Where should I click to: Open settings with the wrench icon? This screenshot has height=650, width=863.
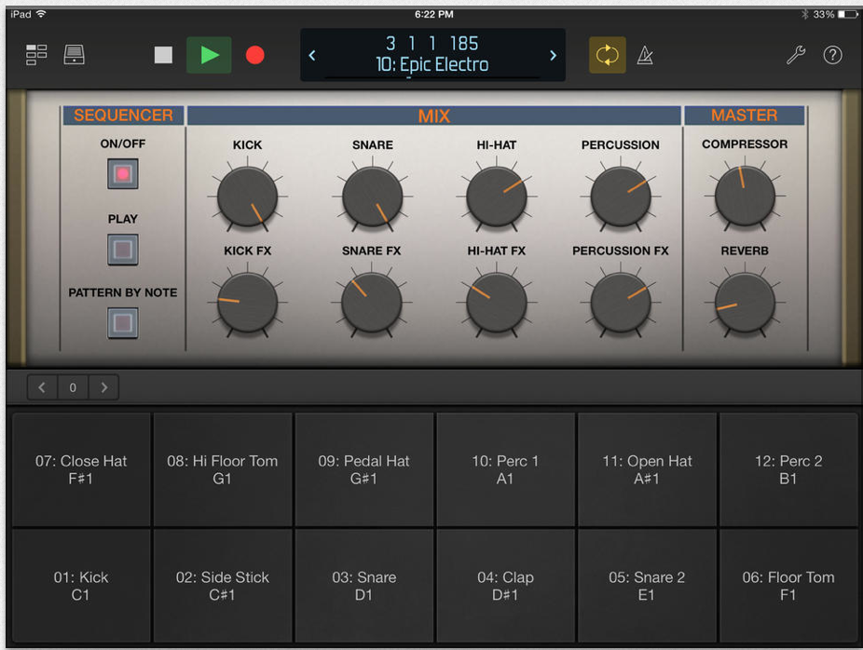pos(795,55)
